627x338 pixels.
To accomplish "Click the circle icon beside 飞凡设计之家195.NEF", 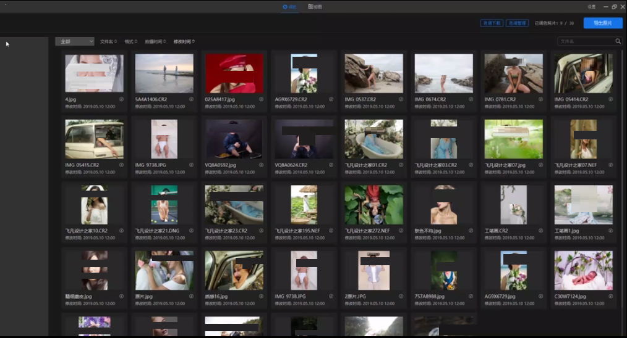I will click(x=331, y=231).
